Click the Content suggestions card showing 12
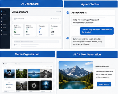Image resolution: width=118 pixels, height=94 pixels. point(18,30)
